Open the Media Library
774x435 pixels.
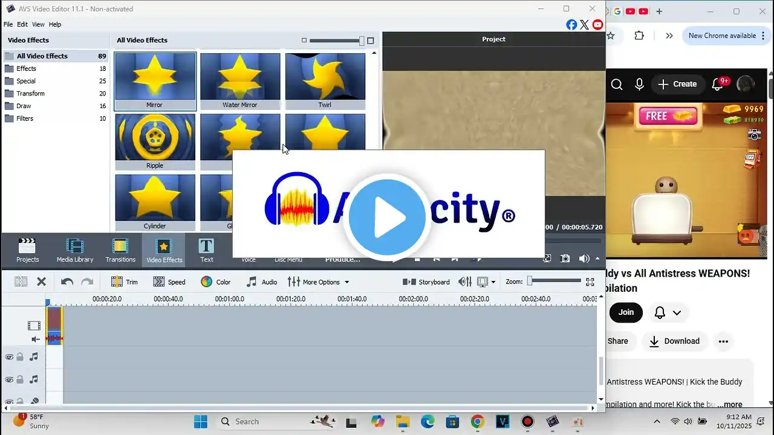(x=75, y=251)
